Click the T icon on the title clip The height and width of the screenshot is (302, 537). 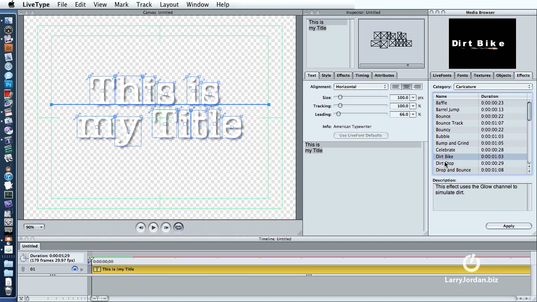97,269
